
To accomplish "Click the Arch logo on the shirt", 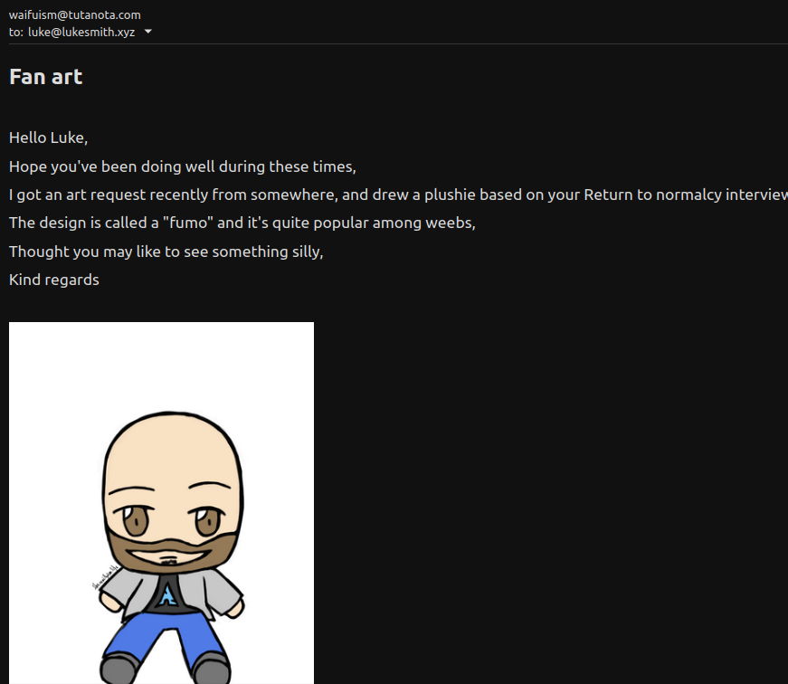I will (169, 594).
